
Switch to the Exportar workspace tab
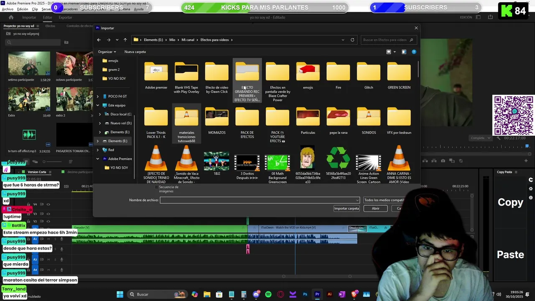(x=65, y=17)
